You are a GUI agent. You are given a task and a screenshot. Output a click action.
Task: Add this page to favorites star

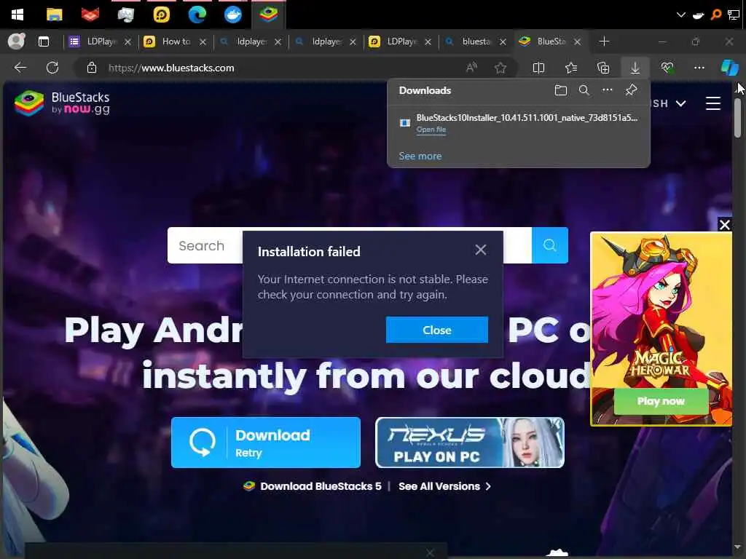click(500, 68)
